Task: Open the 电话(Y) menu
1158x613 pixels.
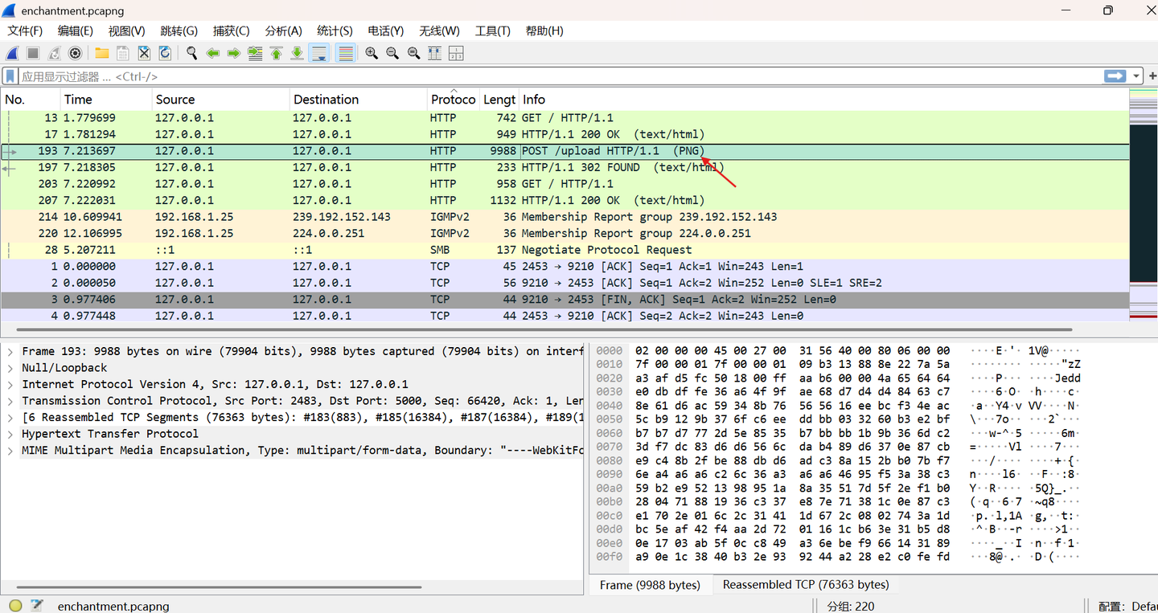Action: [x=385, y=31]
